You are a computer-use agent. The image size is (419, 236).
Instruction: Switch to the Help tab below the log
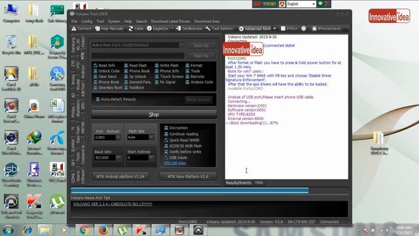[259, 183]
